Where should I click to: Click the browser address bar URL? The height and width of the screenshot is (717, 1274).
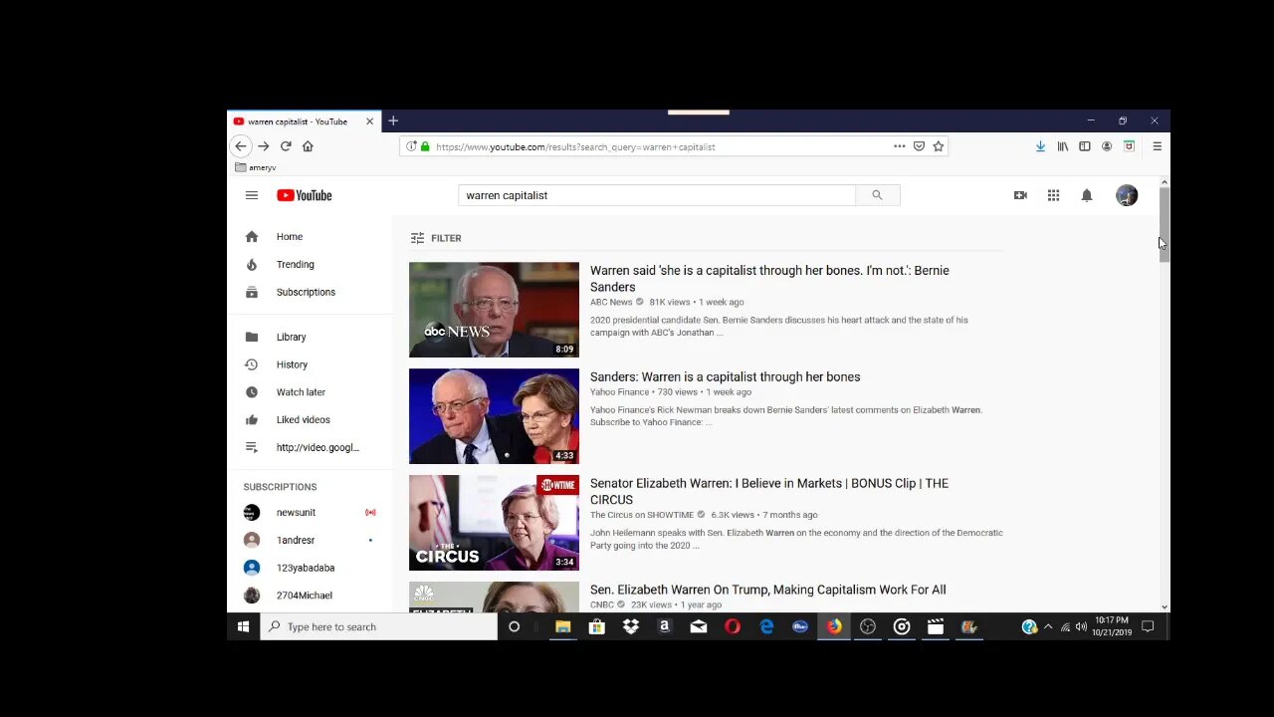(575, 146)
